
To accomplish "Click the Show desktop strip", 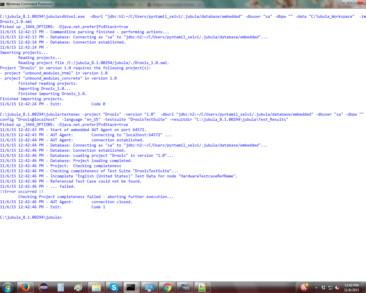I will (364, 287).
